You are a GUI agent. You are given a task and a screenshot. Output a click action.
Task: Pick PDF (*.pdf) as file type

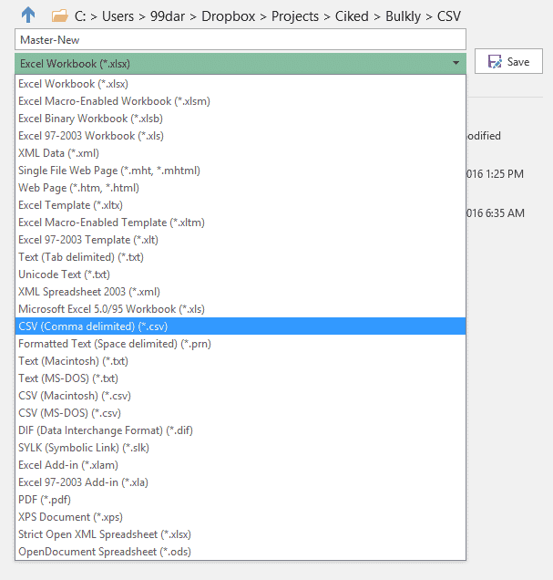(x=241, y=500)
